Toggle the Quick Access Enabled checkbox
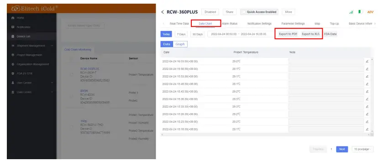The image size is (388, 166). [x=244, y=12]
